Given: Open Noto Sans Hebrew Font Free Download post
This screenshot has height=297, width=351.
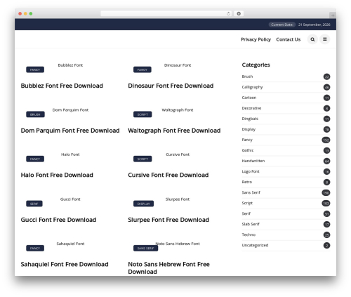Looking at the screenshot, I should tap(168, 268).
